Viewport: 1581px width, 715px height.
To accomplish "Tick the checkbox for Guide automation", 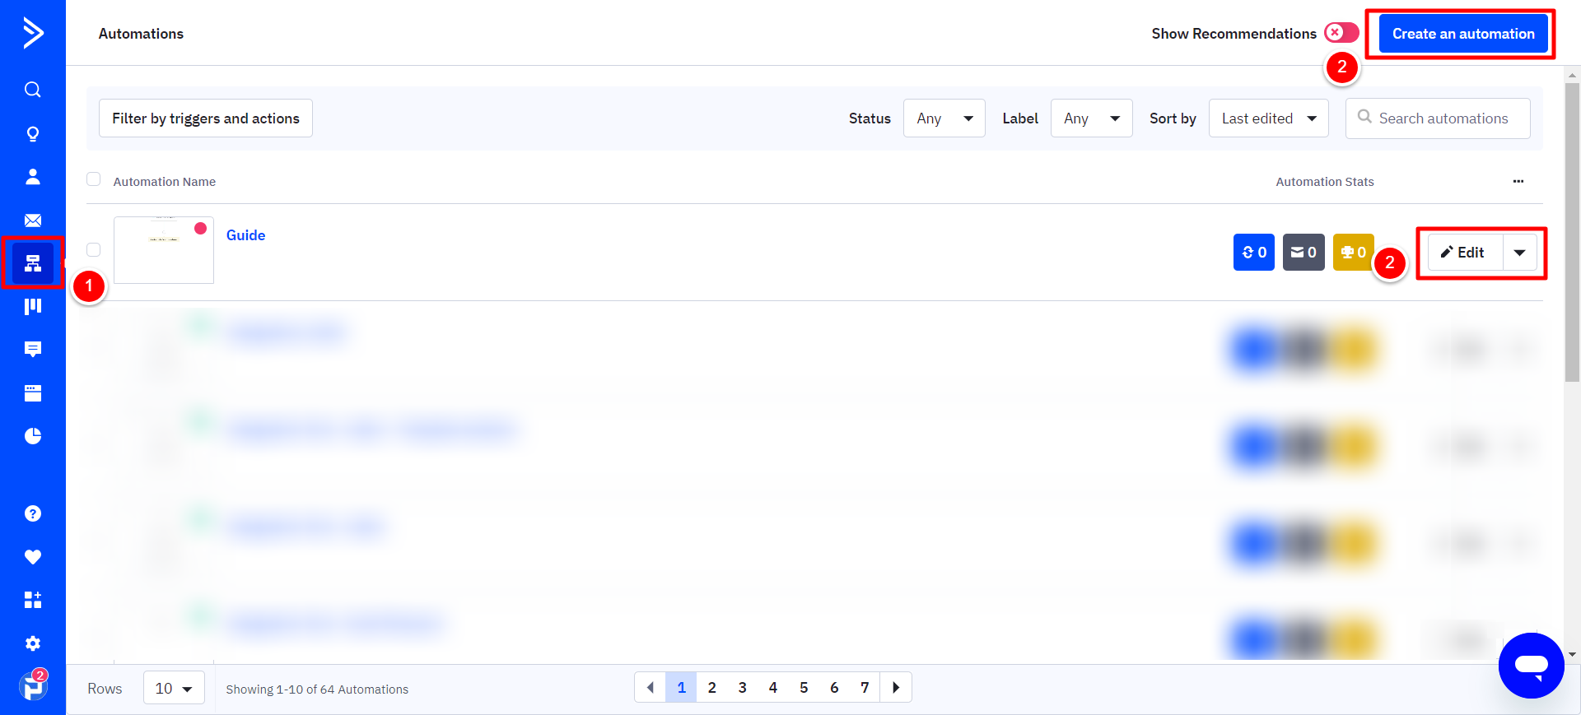I will pos(94,249).
